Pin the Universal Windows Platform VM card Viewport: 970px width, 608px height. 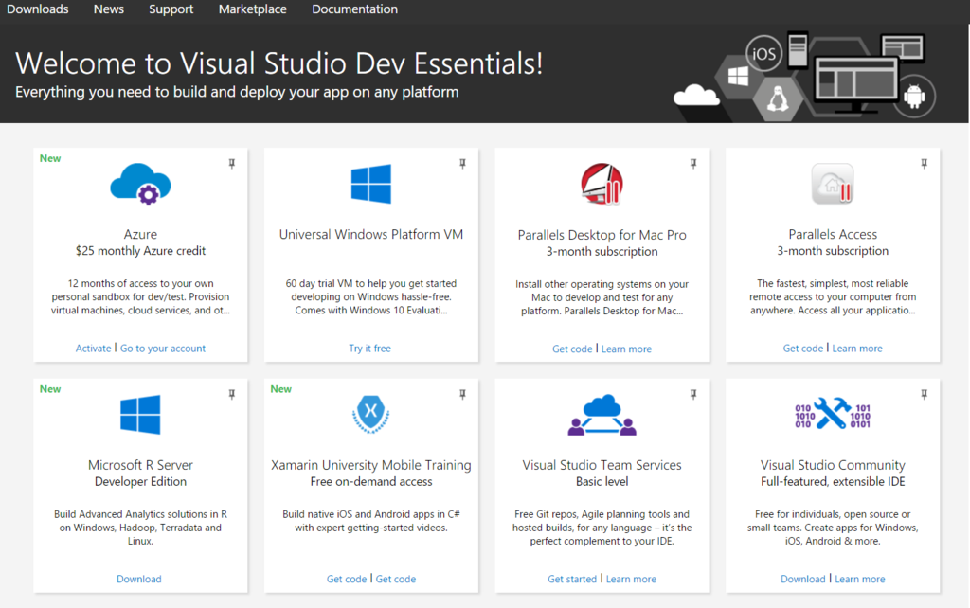point(462,163)
